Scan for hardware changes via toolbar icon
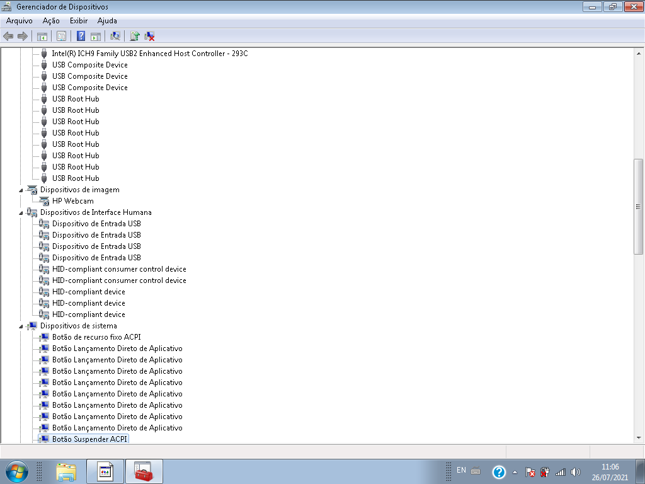This screenshot has width=645, height=484. pos(115,36)
